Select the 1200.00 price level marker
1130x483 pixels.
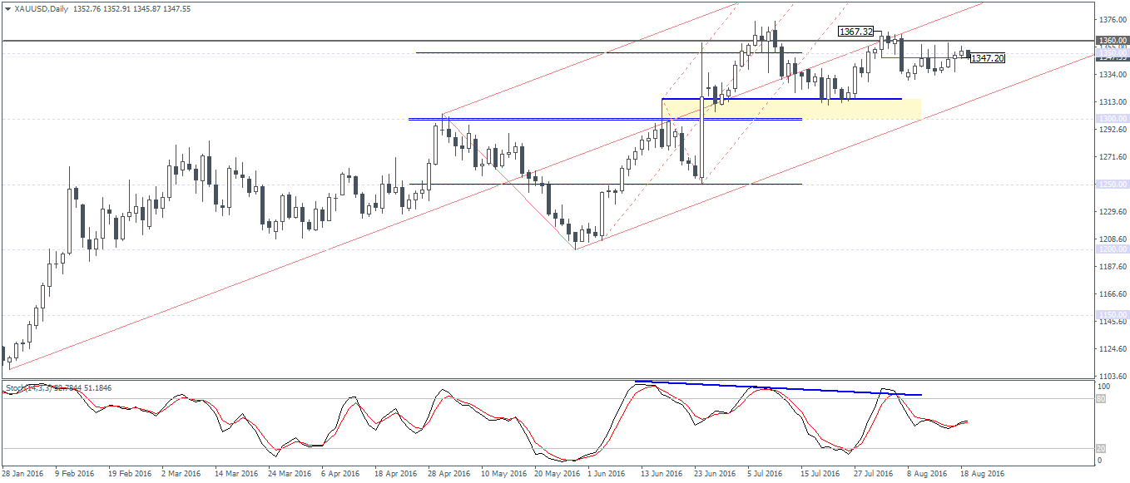1112,249
